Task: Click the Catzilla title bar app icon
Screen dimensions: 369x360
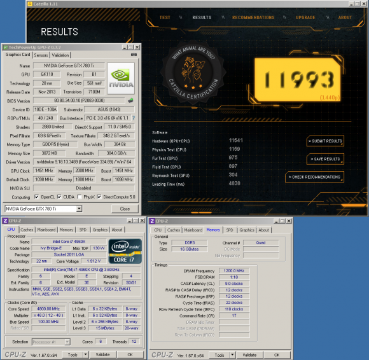Action: pos(30,4)
